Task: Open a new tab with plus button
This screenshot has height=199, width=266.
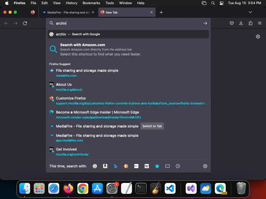Action: click(x=161, y=12)
